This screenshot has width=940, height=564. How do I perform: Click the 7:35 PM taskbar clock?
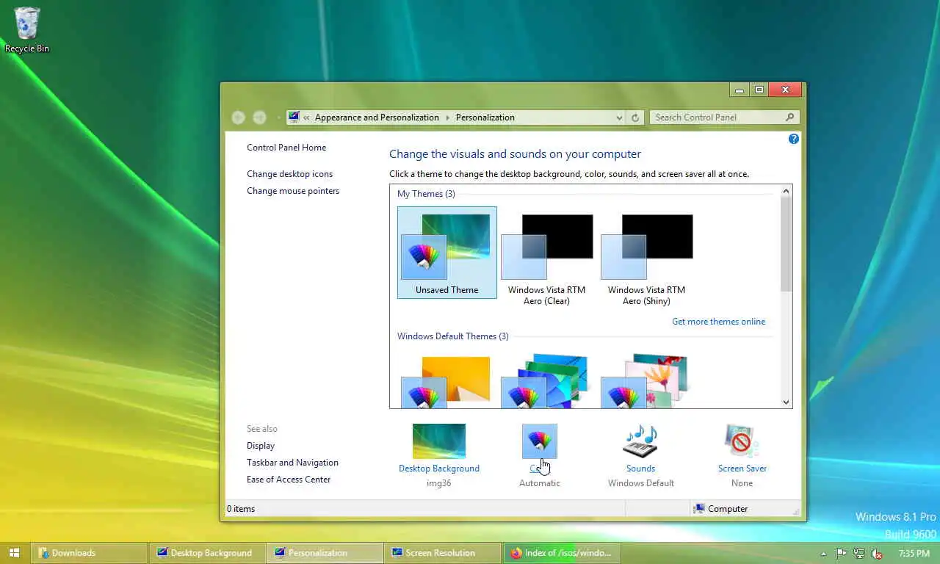coord(914,554)
